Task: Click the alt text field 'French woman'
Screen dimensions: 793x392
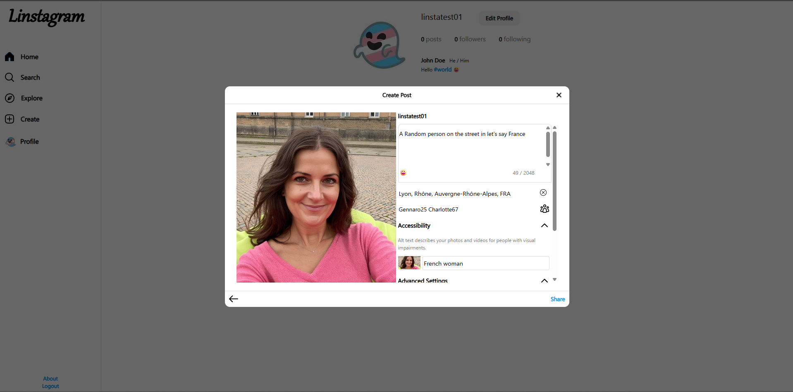Action: pos(485,264)
